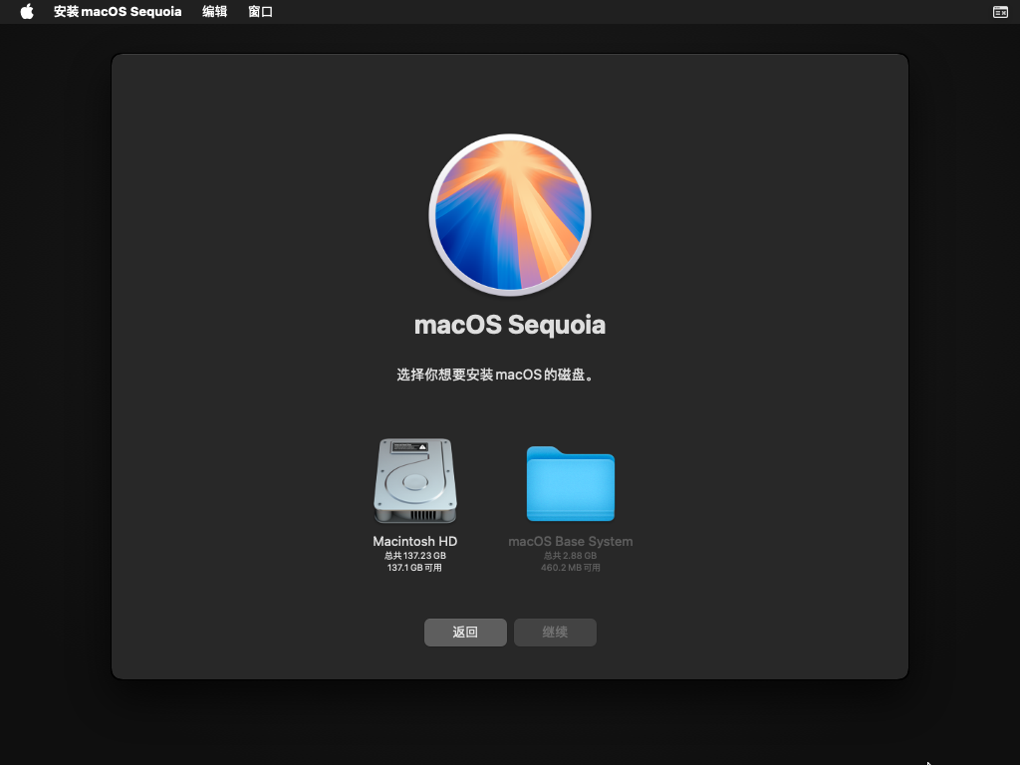Select the Macintosh HD disk icon
Viewport: 1020px width, 765px height.
415,481
